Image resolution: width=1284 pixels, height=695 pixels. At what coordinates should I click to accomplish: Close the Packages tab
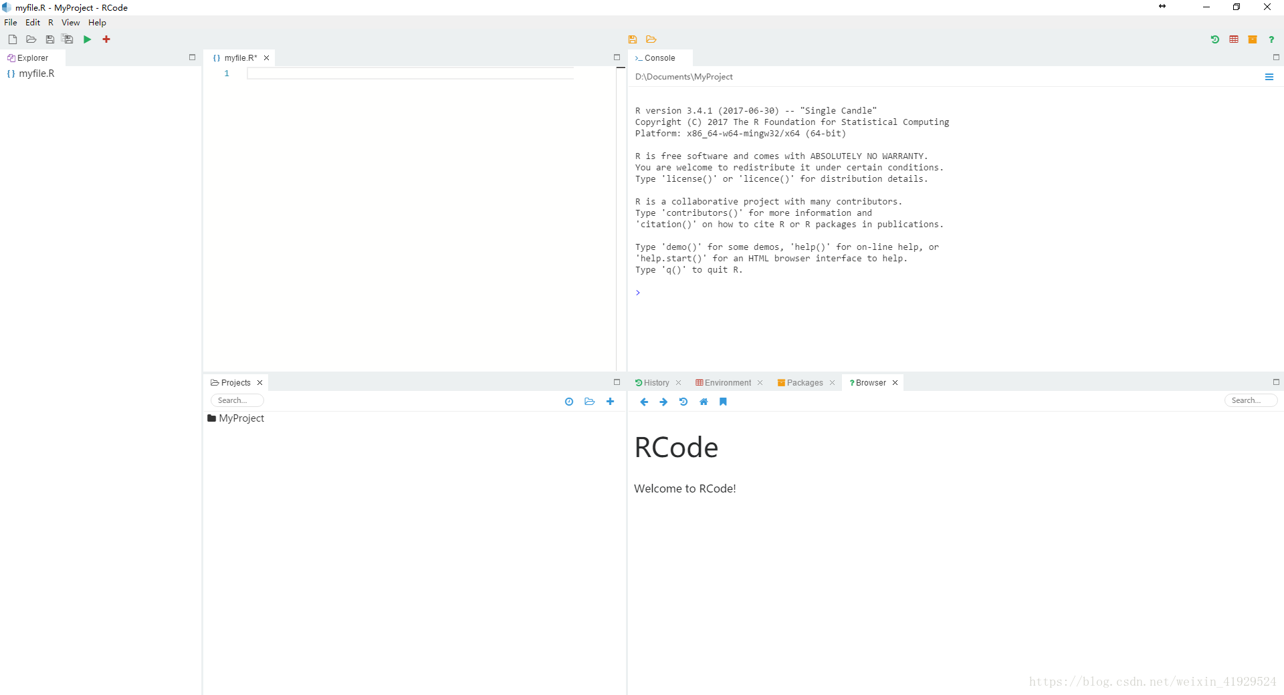832,383
